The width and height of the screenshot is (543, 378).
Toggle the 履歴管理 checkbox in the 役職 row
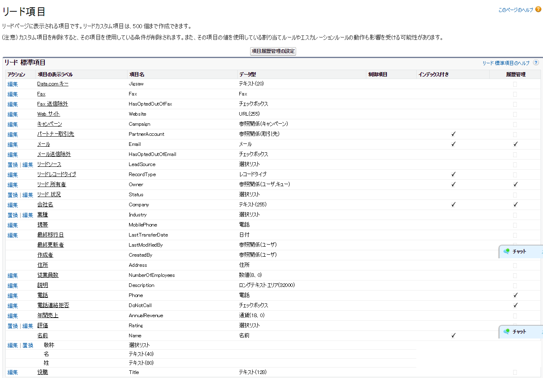[x=515, y=372]
